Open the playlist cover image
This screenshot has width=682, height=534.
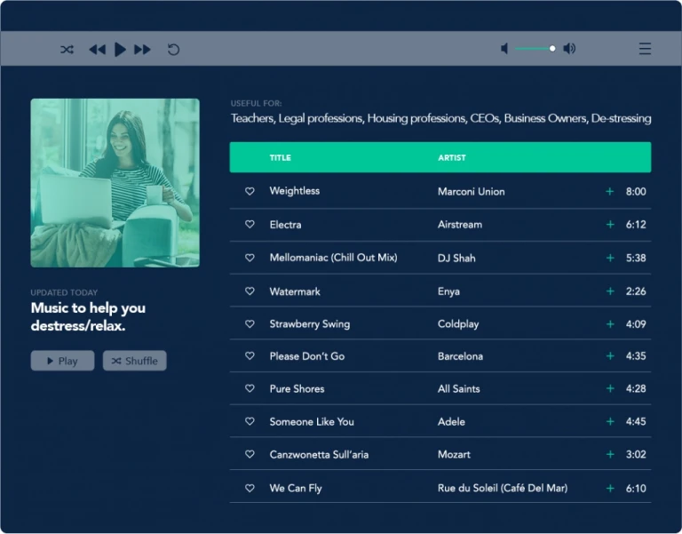click(x=115, y=183)
